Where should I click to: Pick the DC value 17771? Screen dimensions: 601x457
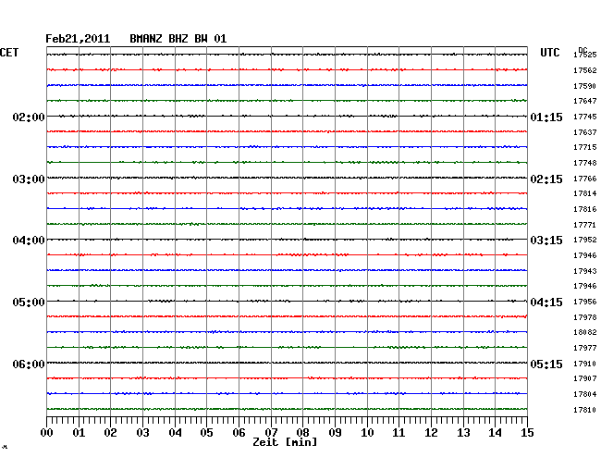click(585, 225)
